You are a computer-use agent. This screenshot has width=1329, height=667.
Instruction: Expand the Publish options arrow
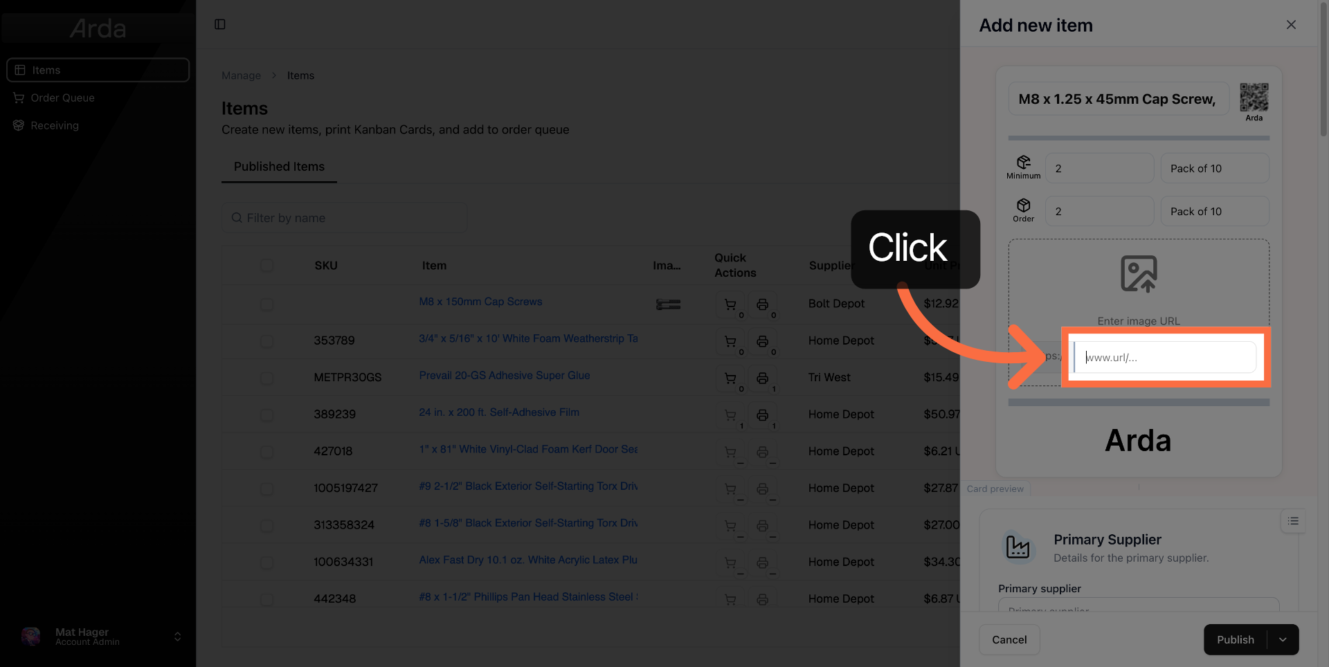(x=1283, y=640)
